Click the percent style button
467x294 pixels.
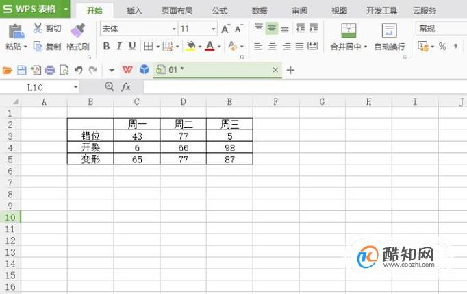point(442,46)
